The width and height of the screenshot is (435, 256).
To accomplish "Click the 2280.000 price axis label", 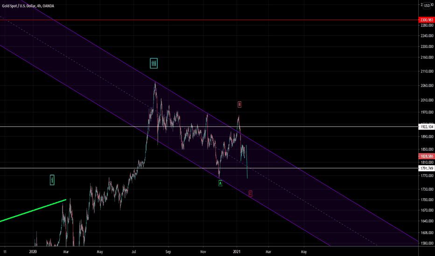I will click(427, 26).
